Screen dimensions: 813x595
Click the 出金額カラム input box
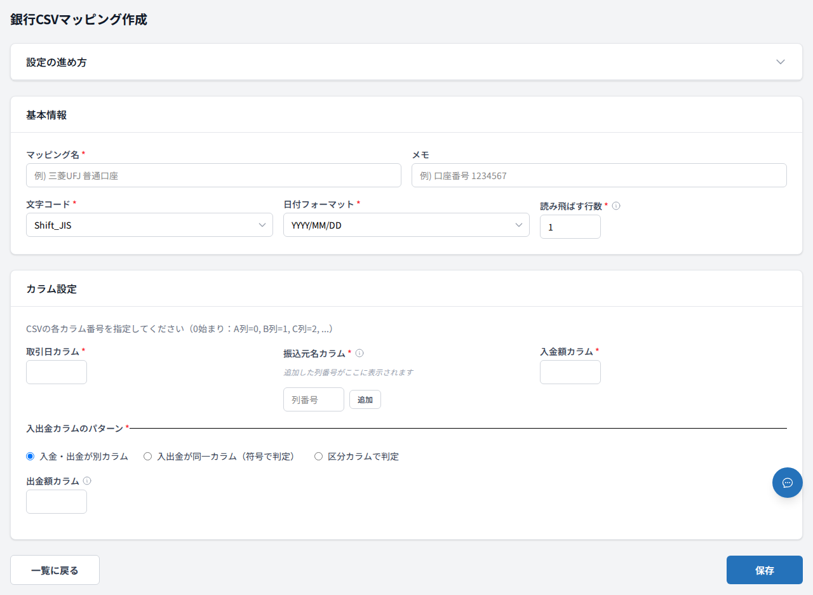[x=57, y=502]
